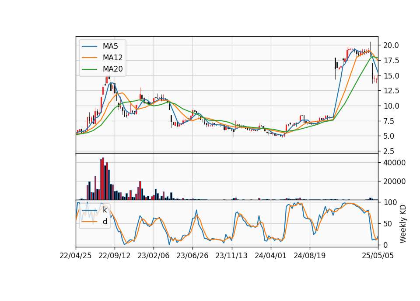This screenshot has width=420, height=301.
Task: Click the 22/04/25 date axis label
Action: (76, 256)
